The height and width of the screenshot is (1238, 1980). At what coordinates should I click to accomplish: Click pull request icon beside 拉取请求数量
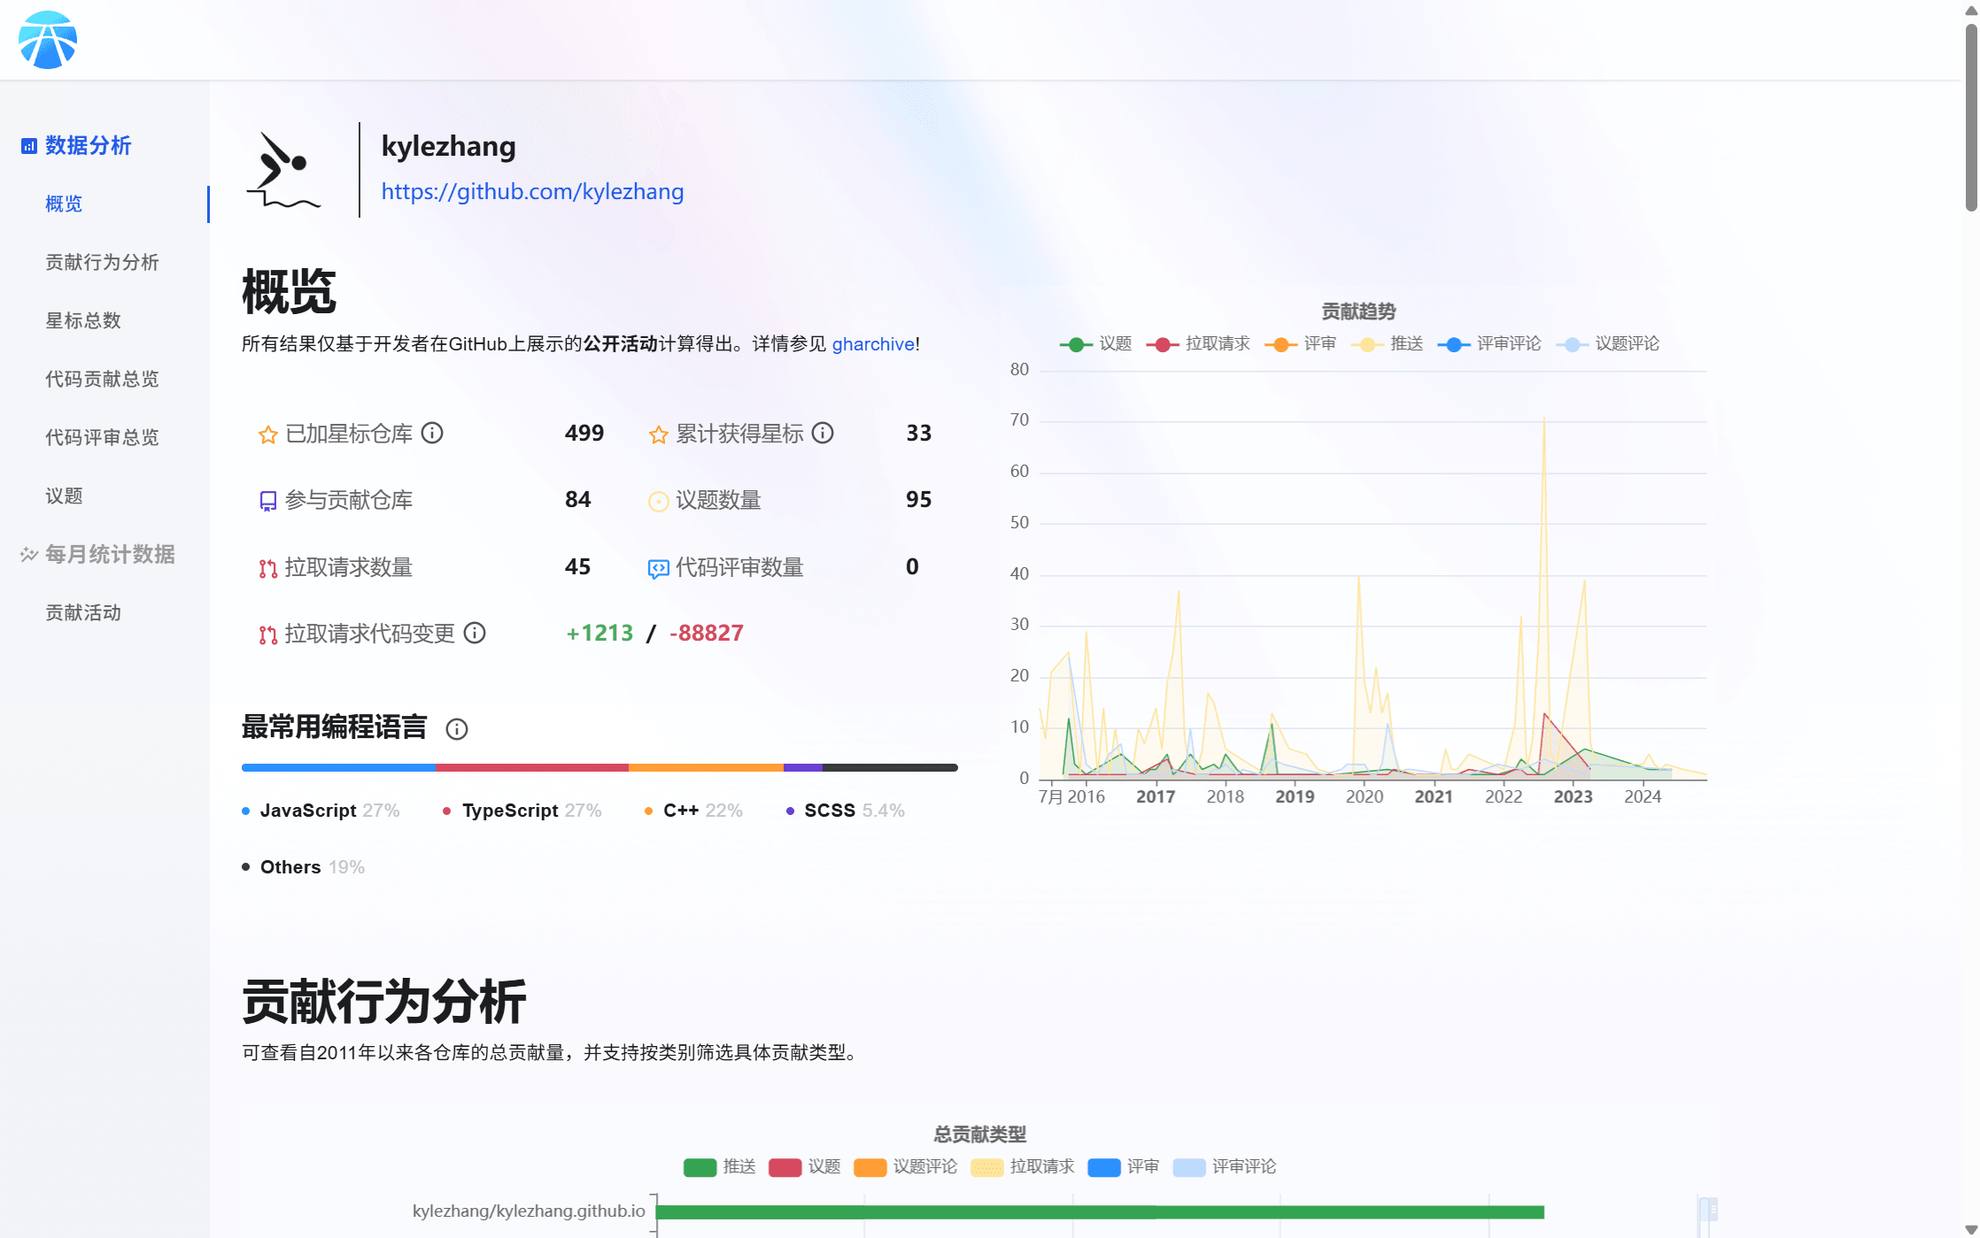267,569
